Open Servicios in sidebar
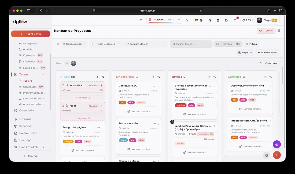This screenshot has height=174, width=295. (23, 126)
